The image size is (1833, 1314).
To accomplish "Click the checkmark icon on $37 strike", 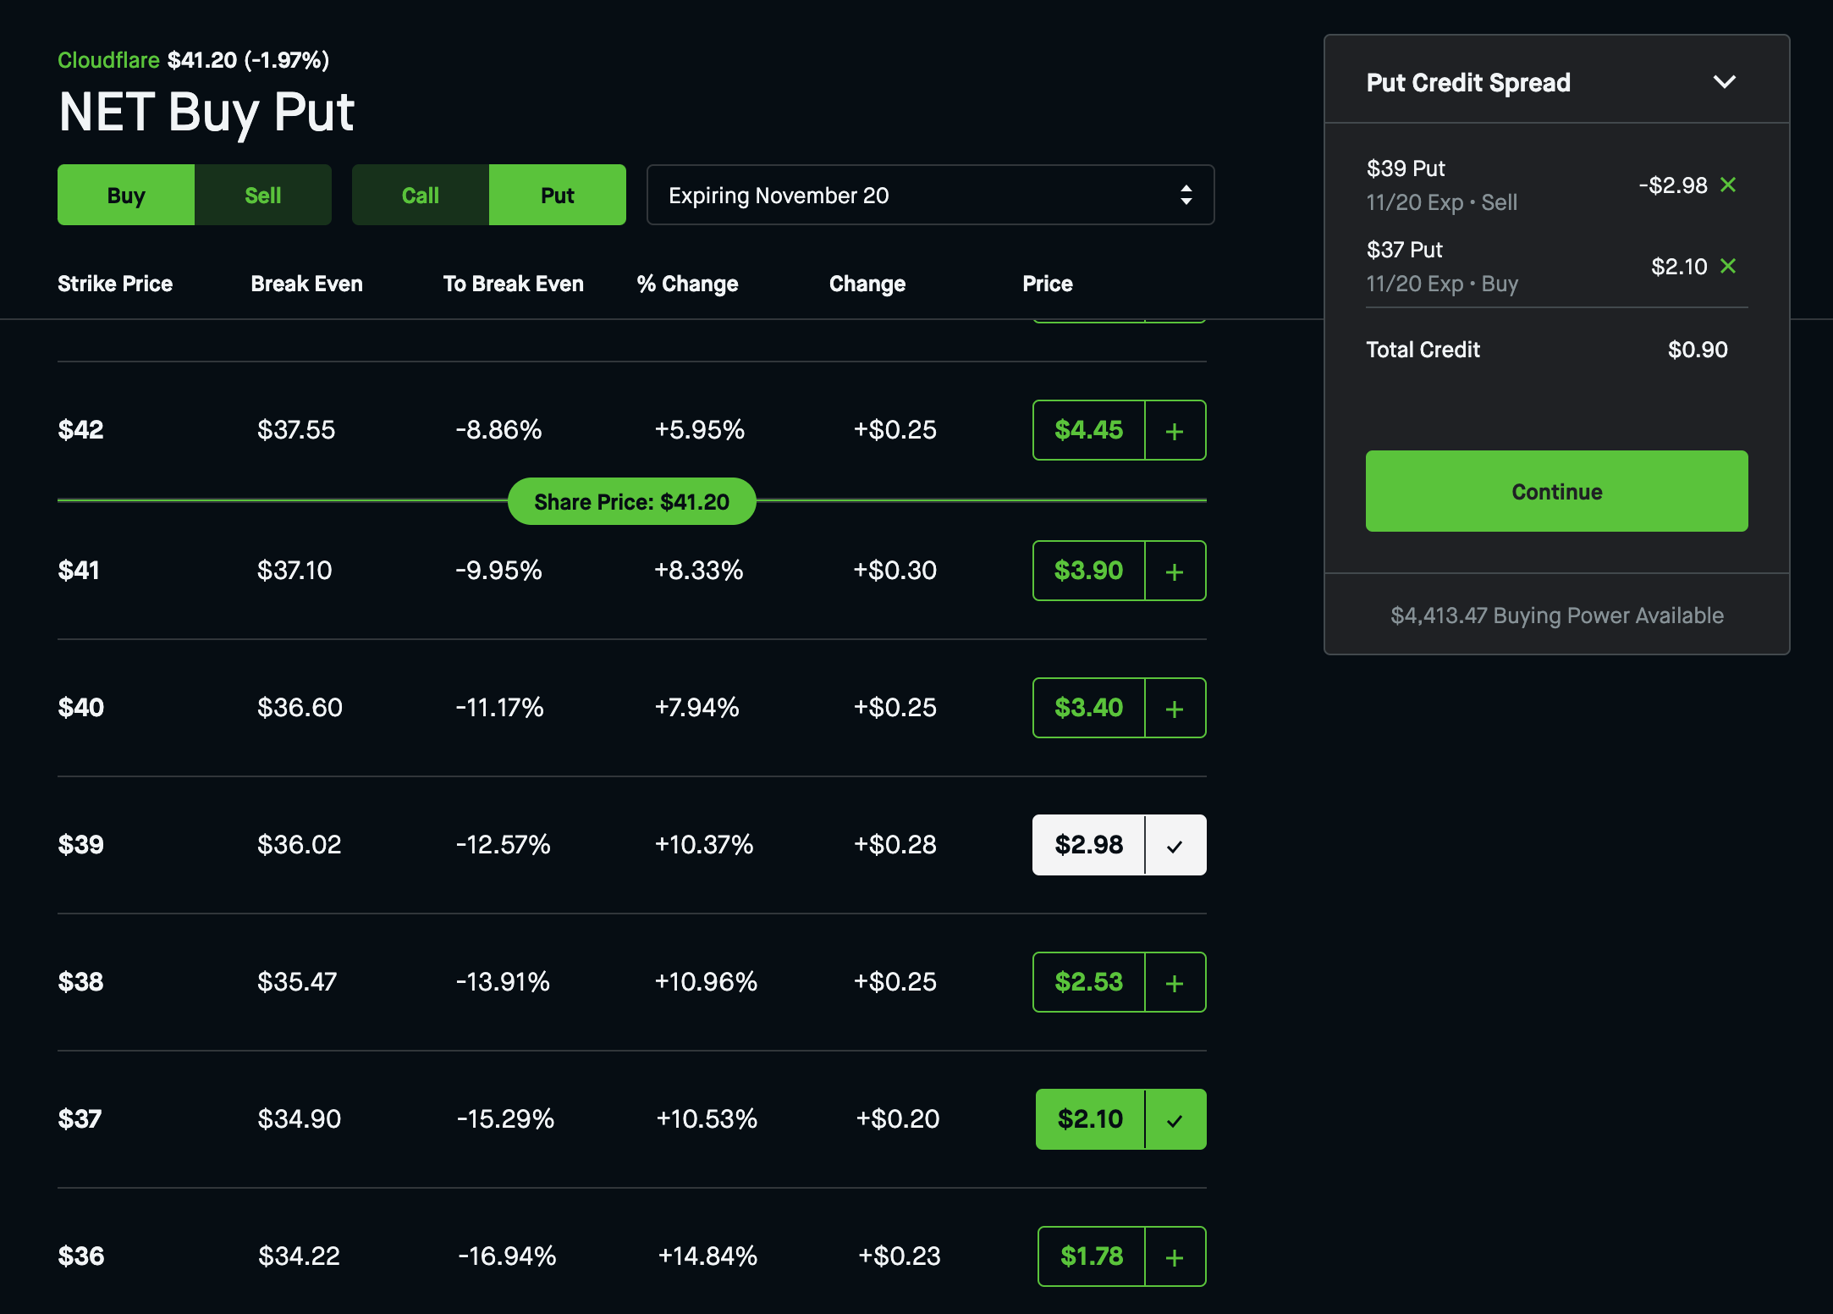I will tap(1174, 1118).
